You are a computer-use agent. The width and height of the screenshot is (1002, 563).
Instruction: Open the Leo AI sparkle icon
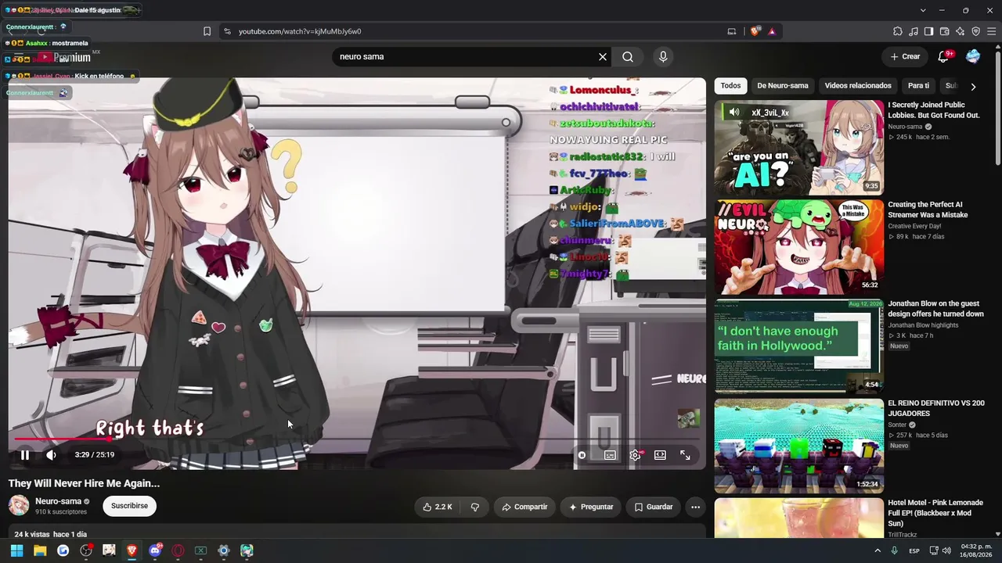coord(961,31)
